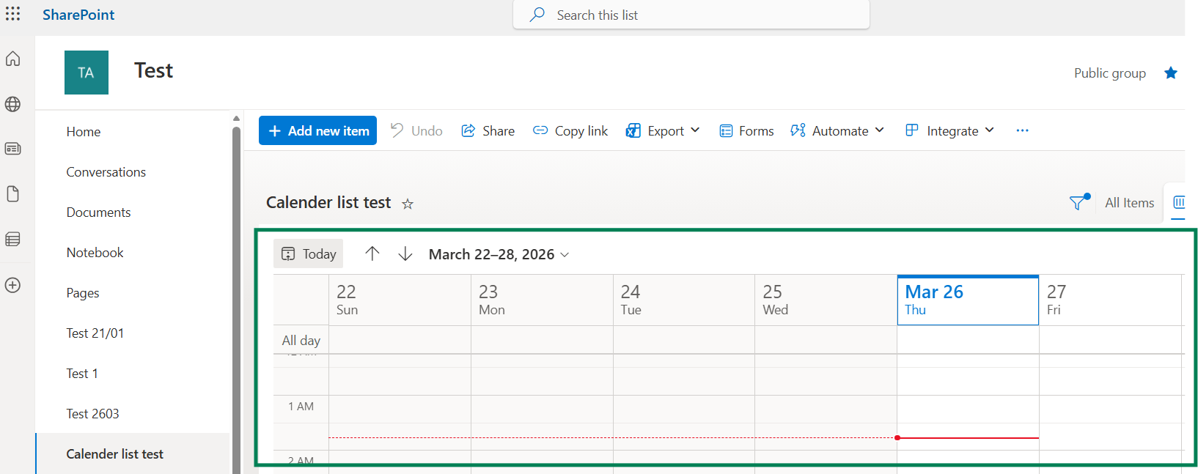This screenshot has height=474, width=1198.
Task: Click the Share command
Action: pyautogui.click(x=488, y=130)
